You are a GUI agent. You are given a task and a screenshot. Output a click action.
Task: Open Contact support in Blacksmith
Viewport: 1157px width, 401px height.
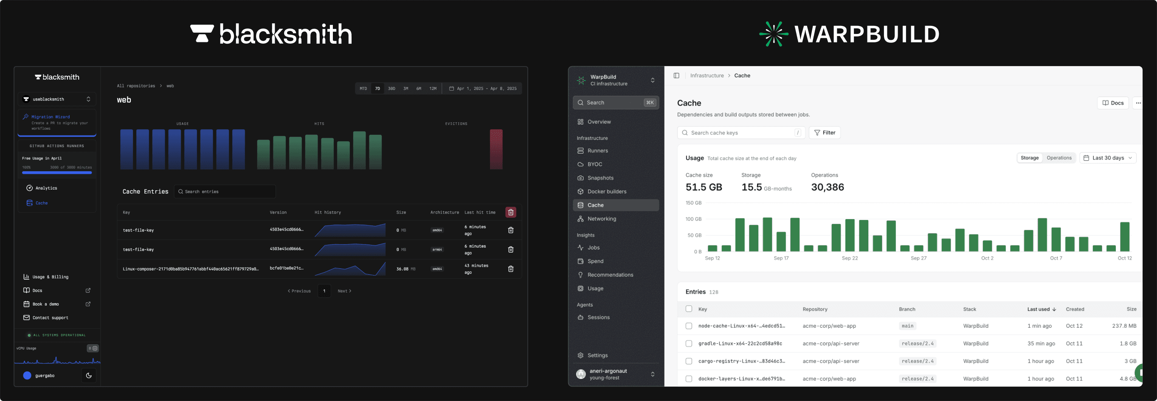pos(46,318)
